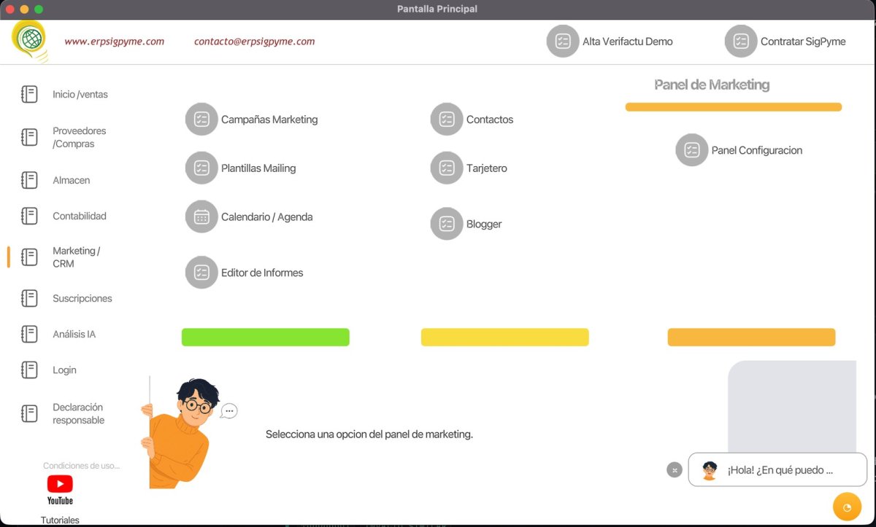Image resolution: width=876 pixels, height=527 pixels.
Task: Visit the www.erpsigpyme.com link
Action: (x=114, y=42)
